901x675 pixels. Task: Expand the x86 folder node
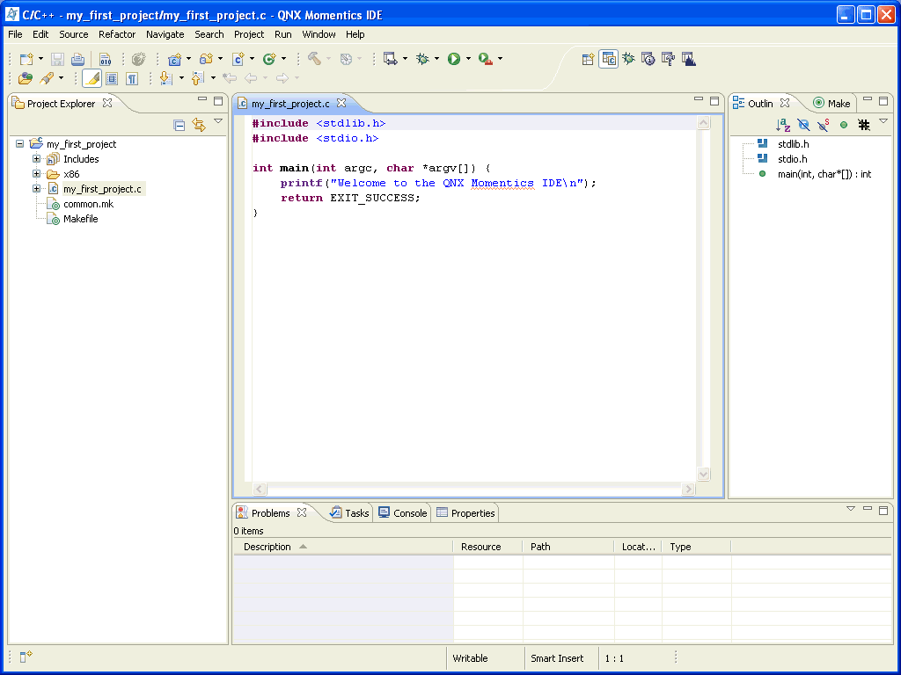[37, 174]
